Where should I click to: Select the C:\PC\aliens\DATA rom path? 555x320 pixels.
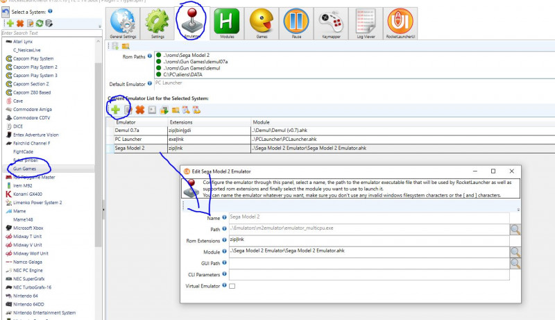[x=182, y=75]
